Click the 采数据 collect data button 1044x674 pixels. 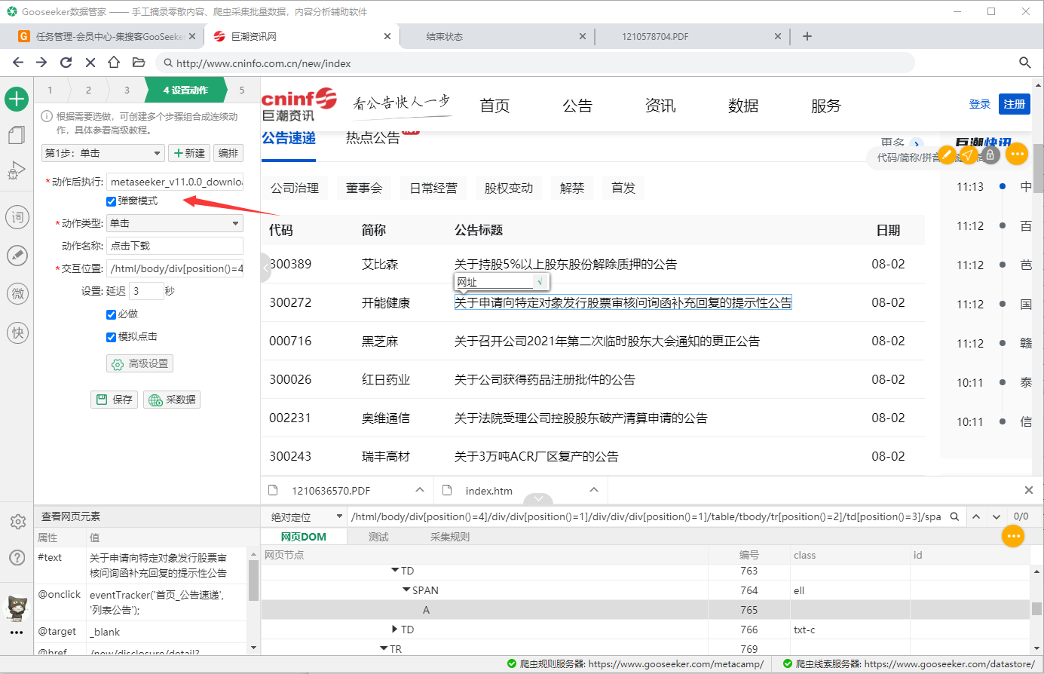[x=173, y=400]
